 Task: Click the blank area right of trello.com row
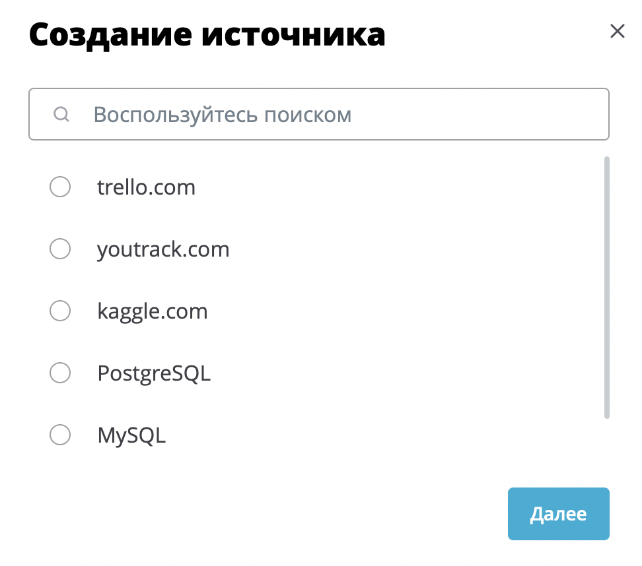pyautogui.click(x=397, y=187)
